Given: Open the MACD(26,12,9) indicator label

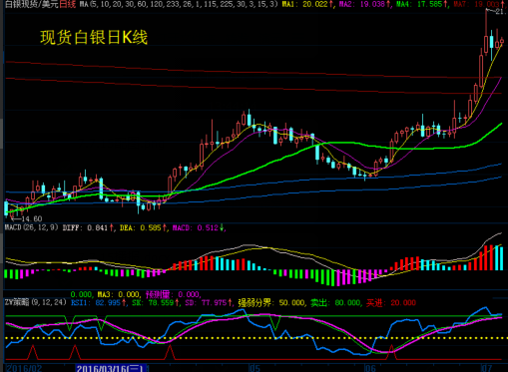Looking at the screenshot, I should (x=31, y=227).
